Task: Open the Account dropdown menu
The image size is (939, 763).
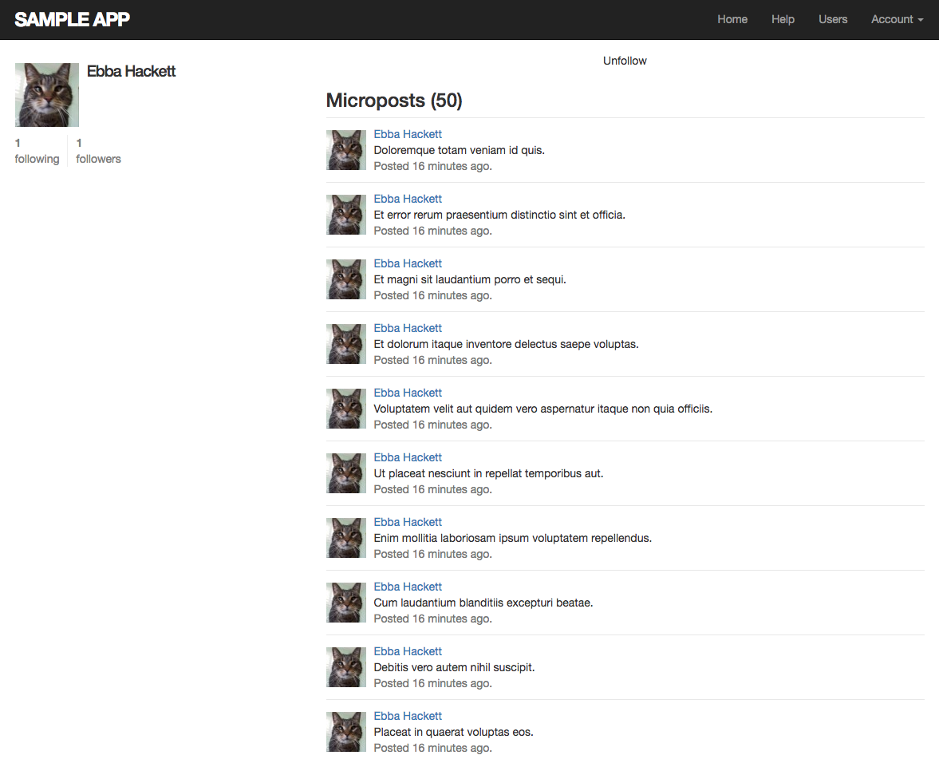Action: click(897, 19)
